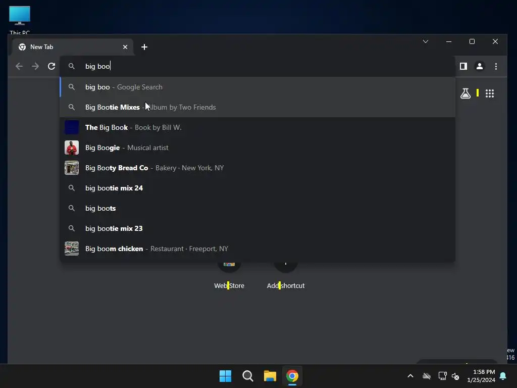
Task: Open the Windows Start menu
Action: click(226, 376)
